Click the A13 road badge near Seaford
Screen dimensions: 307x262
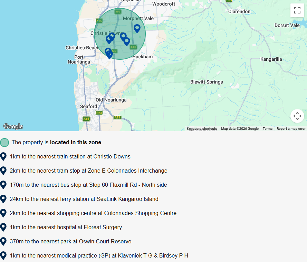117,118
